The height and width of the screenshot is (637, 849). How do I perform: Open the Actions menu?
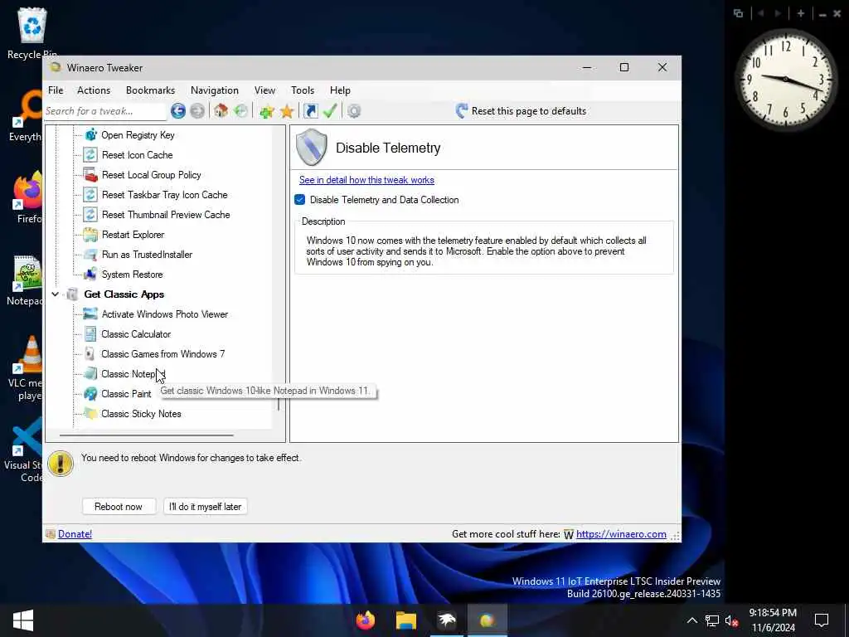(94, 90)
